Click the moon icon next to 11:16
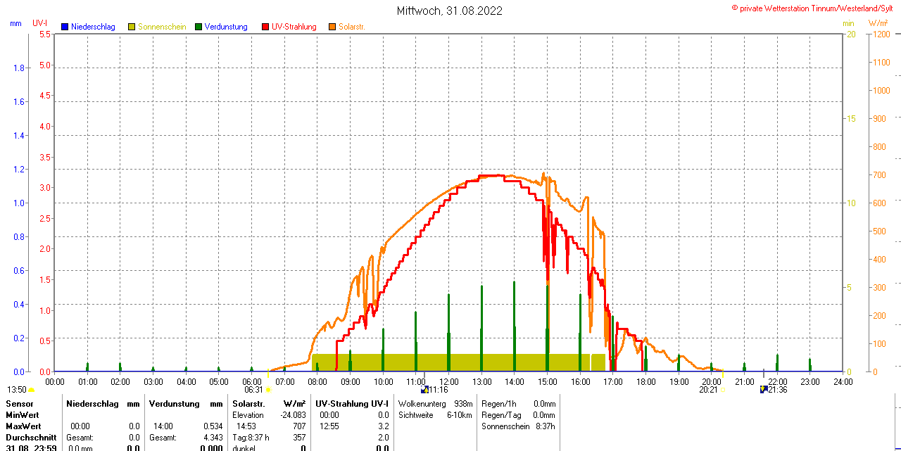The width and height of the screenshot is (901, 451). 424,390
